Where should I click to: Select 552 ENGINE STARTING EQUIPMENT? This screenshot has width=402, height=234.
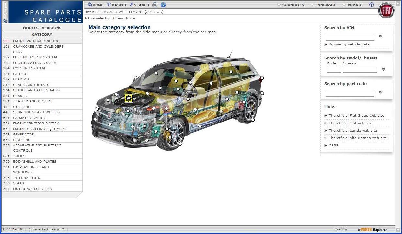pos(42,129)
